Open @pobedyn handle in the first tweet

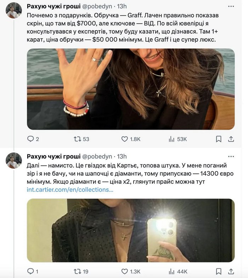pos(97,6)
